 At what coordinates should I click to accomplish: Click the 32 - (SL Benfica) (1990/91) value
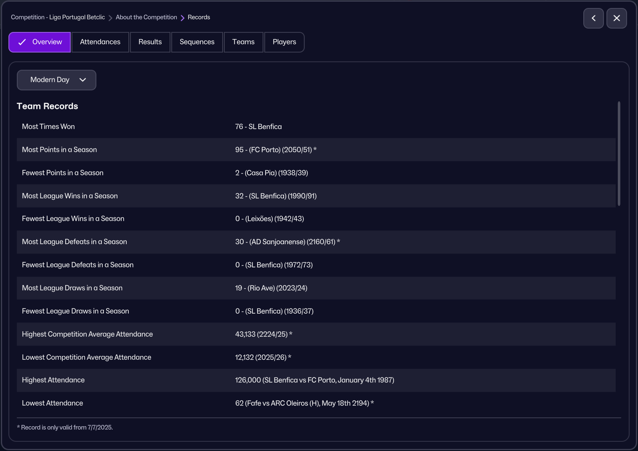pos(276,196)
